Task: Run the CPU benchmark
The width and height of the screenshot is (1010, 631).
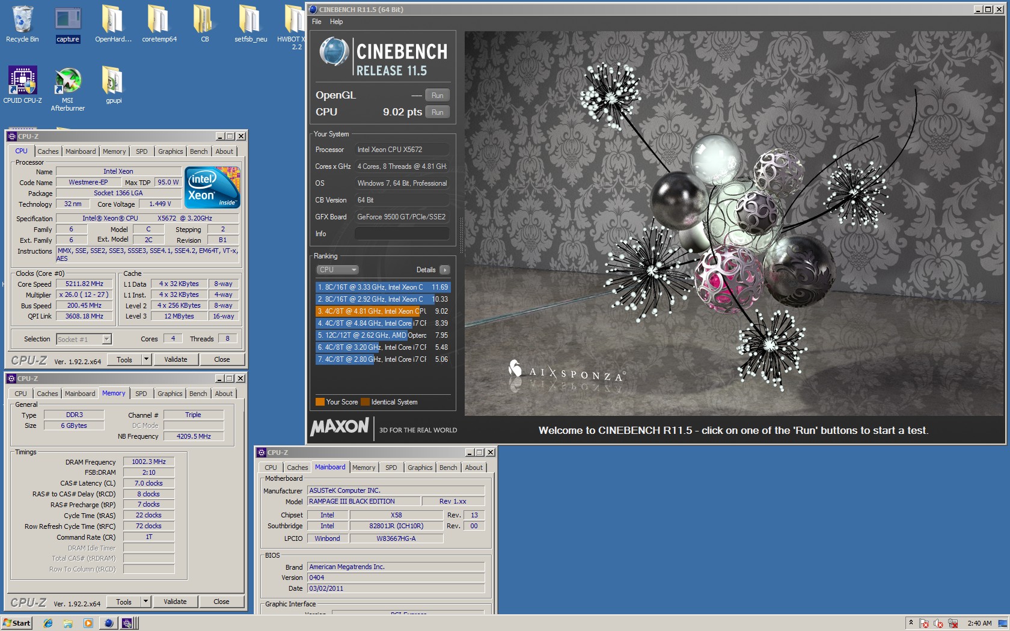Action: pyautogui.click(x=438, y=112)
